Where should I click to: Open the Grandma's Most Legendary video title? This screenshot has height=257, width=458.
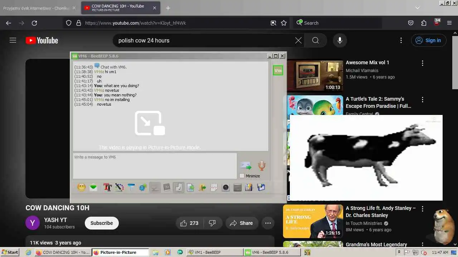coord(376,245)
